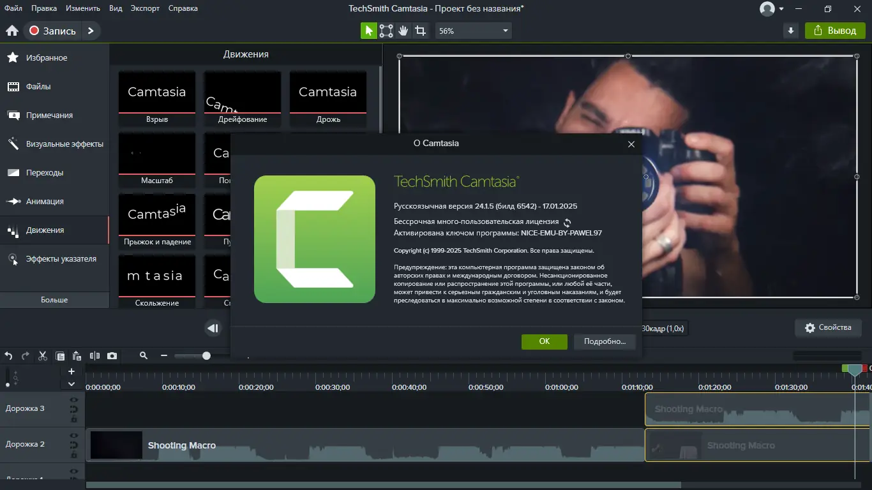Select the Движения tab
Screen dimensions: 872x490
54,230
